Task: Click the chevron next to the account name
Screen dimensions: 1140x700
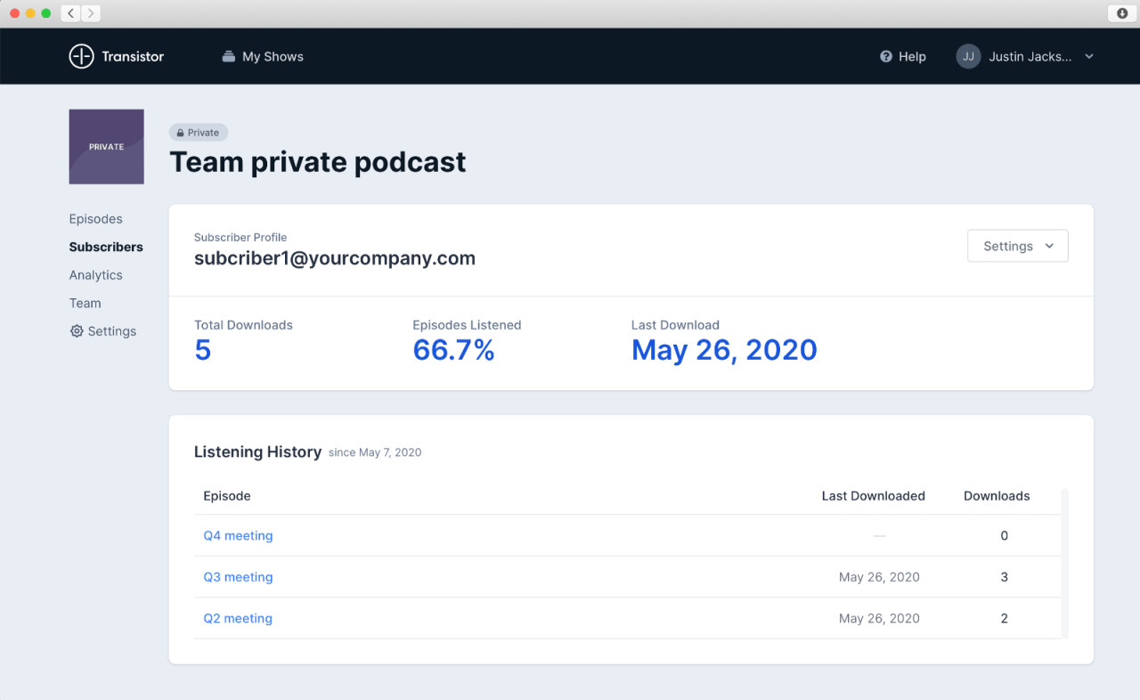Action: click(x=1088, y=56)
